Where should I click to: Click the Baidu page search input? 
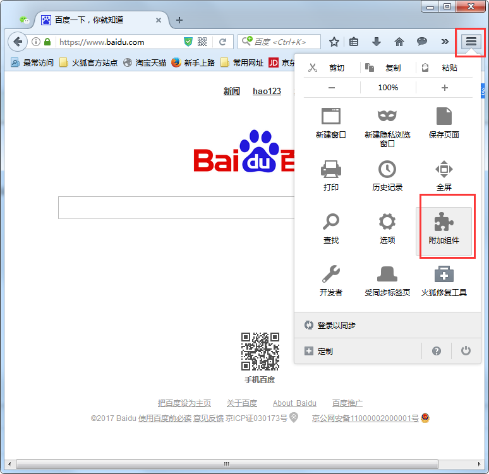click(176, 208)
